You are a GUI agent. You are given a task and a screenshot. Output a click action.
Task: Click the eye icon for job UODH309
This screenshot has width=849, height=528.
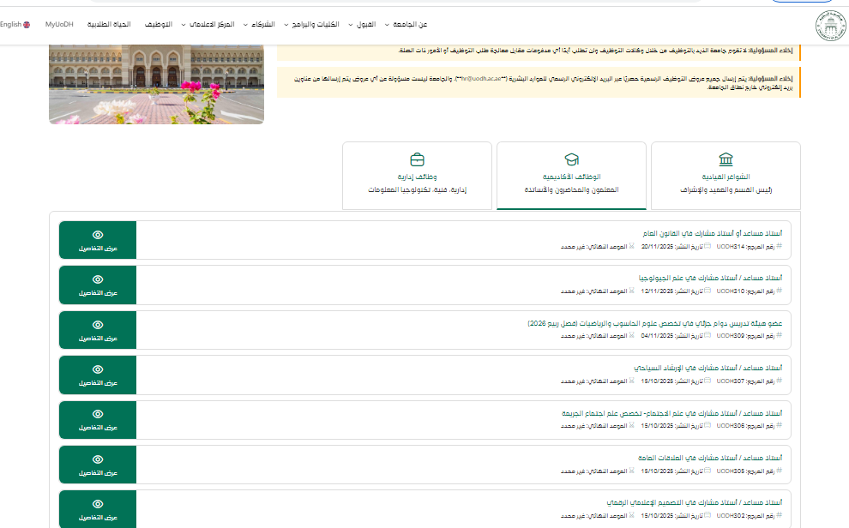[x=98, y=324]
